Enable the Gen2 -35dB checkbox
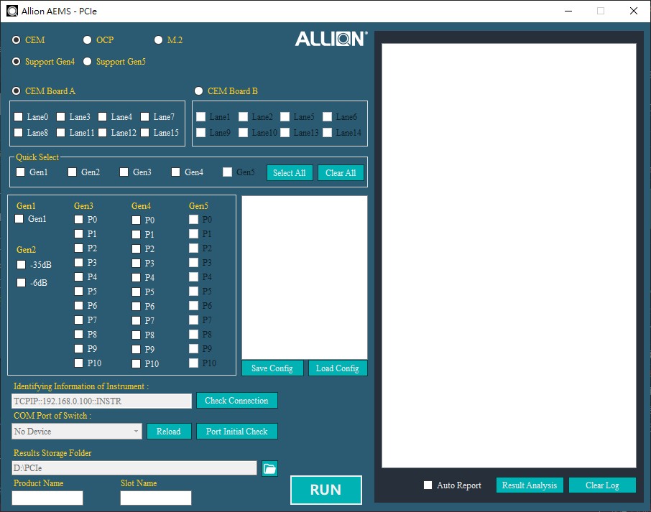 pyautogui.click(x=21, y=264)
